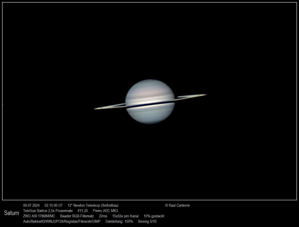The image size is (299, 227).
Task: Click the 15x55s pro Kanal text
Action: pyautogui.click(x=125, y=216)
